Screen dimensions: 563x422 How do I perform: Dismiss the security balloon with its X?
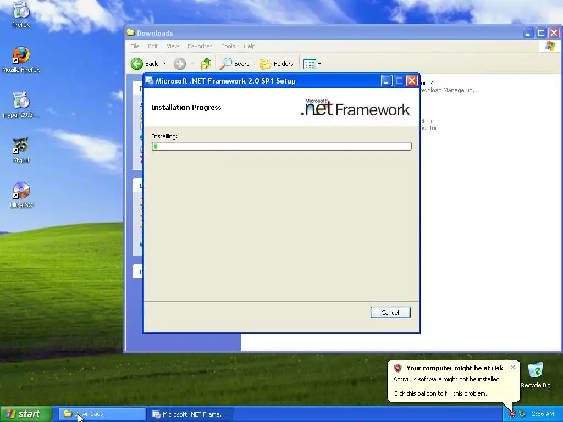click(513, 367)
